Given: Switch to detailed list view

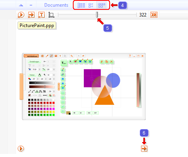Looking at the screenshot, I should pos(81,5).
